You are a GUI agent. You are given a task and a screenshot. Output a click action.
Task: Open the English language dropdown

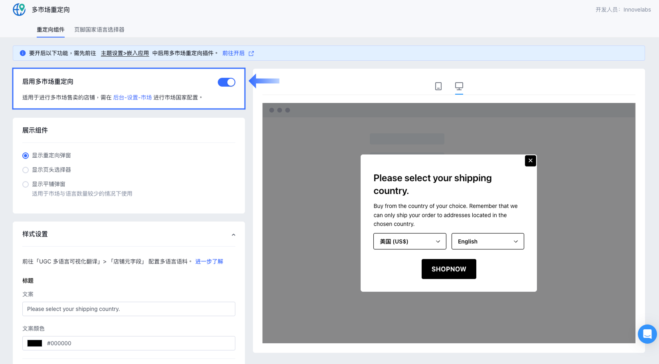tap(487, 241)
